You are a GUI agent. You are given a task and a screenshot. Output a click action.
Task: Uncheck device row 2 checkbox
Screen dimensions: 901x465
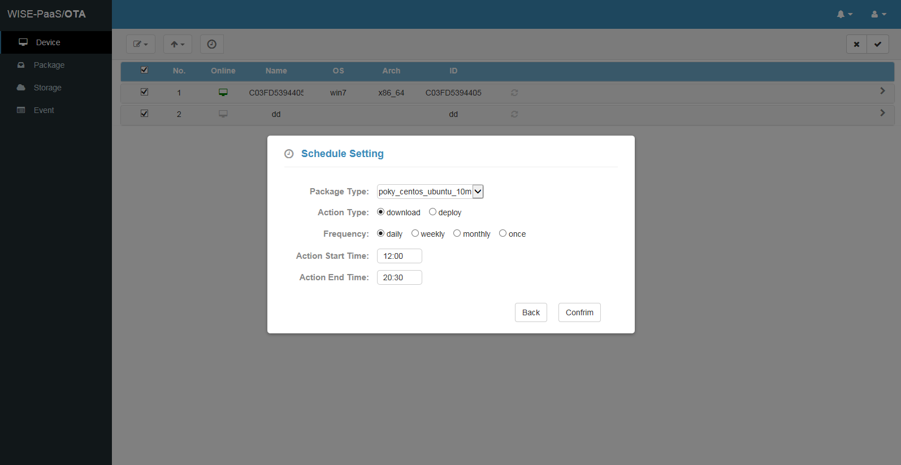pos(144,114)
